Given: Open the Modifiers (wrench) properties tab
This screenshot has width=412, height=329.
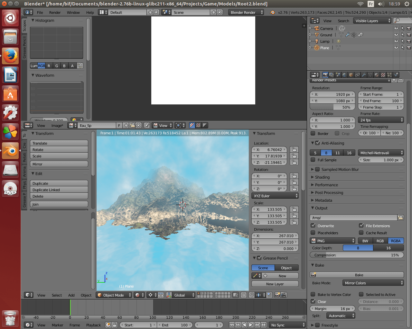Looking at the screenshot, I should (x=364, y=75).
